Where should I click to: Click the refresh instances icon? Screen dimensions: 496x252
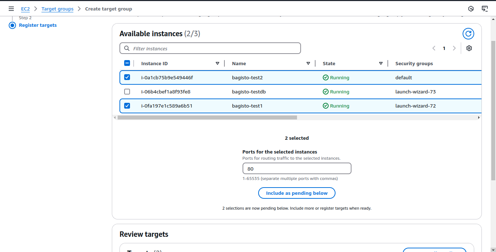[x=468, y=34]
